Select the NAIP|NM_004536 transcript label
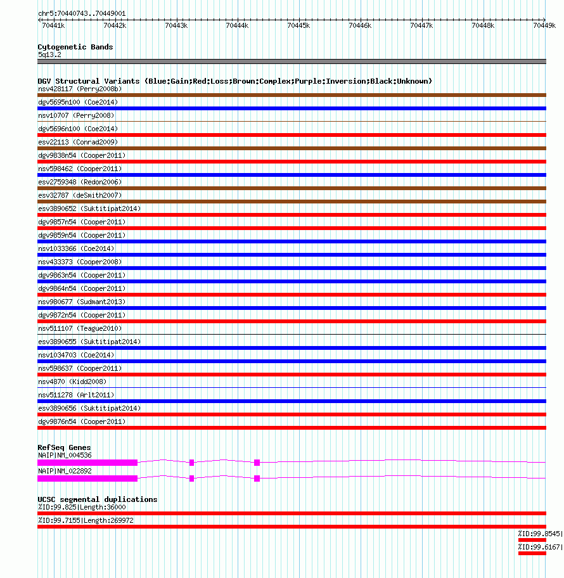The image size is (564, 578). [x=65, y=455]
